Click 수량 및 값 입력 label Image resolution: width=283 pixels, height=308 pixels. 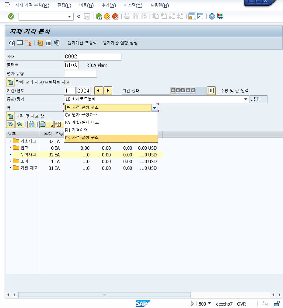point(234,91)
